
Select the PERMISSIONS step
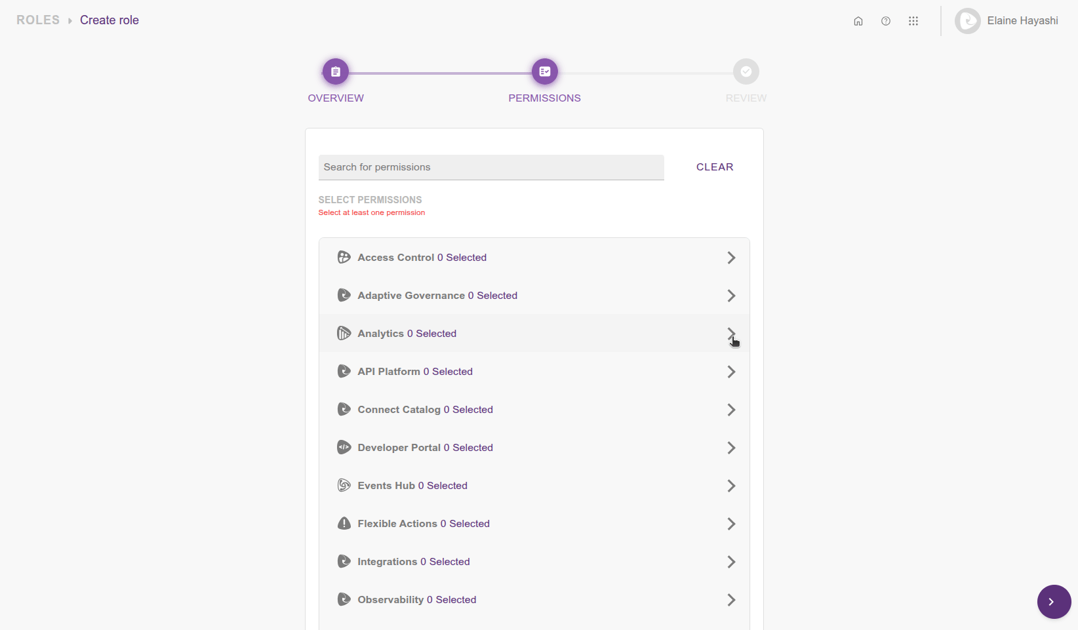pos(544,71)
